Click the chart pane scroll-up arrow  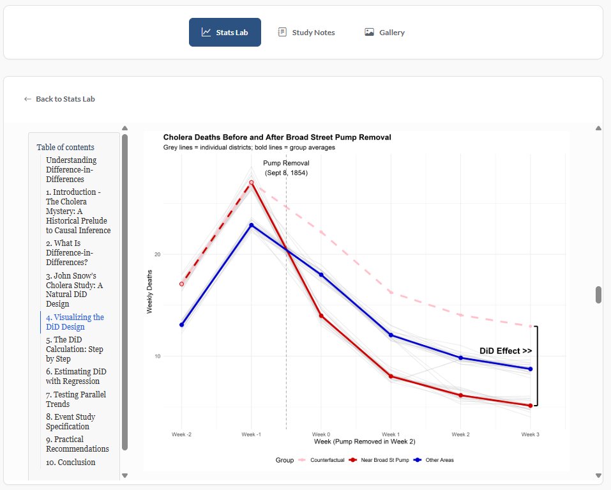(x=598, y=128)
